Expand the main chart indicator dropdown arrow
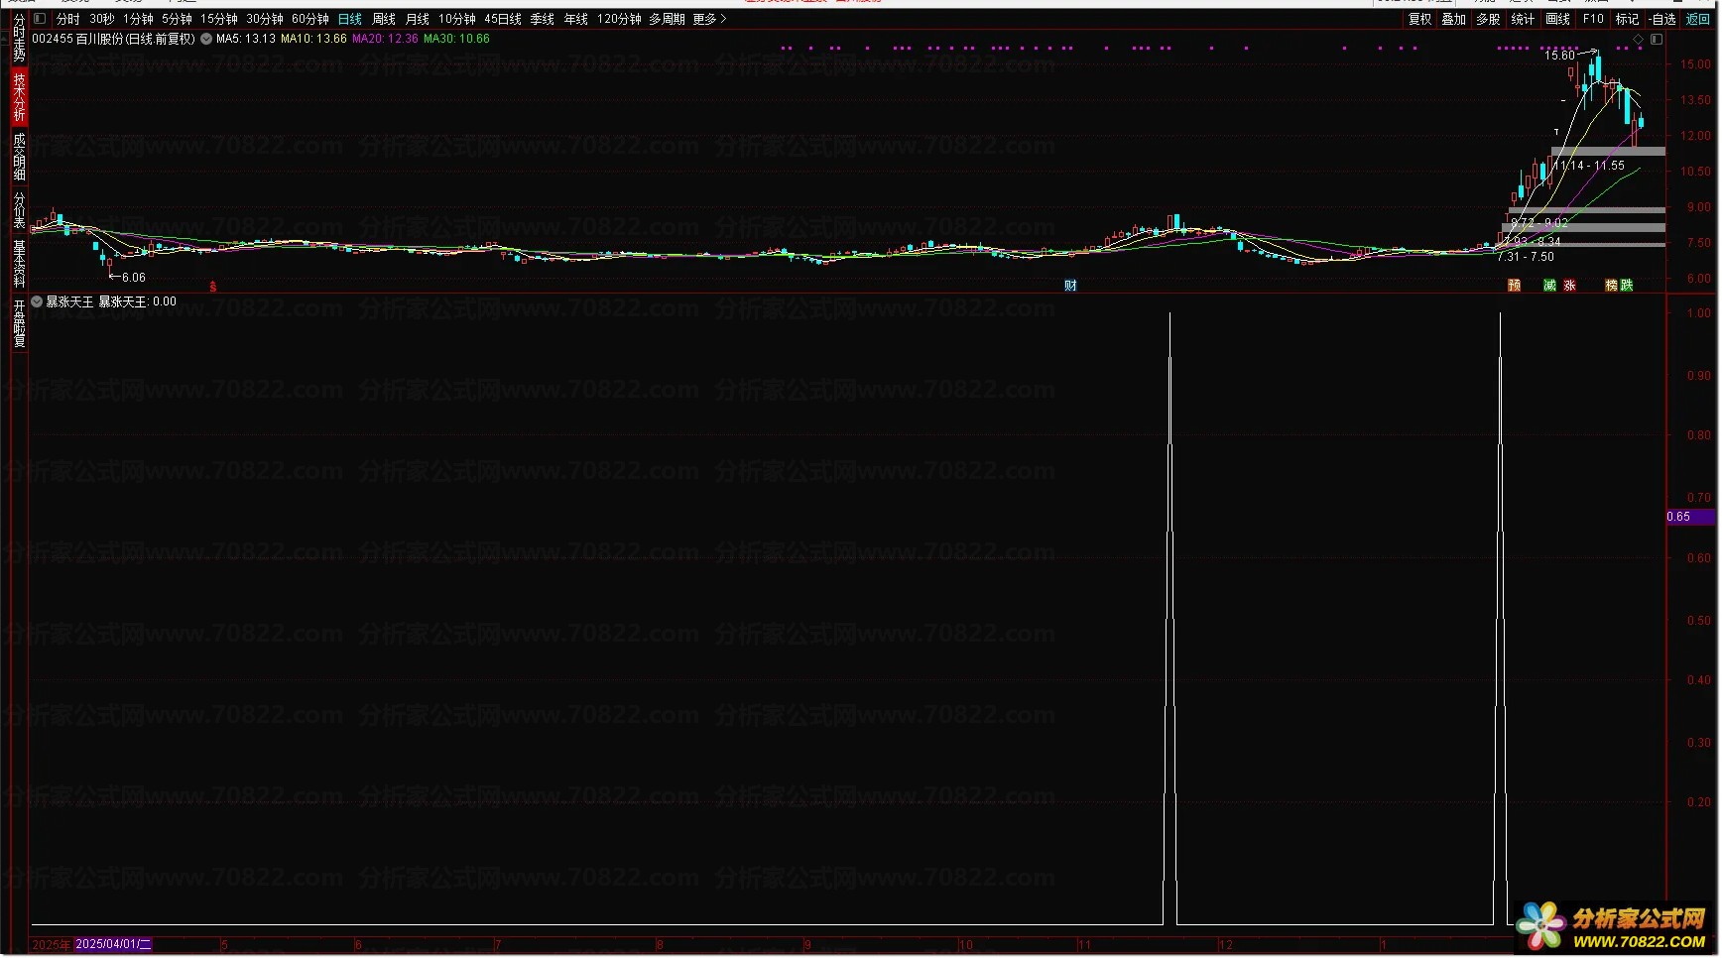This screenshot has height=958, width=1722. (x=206, y=40)
